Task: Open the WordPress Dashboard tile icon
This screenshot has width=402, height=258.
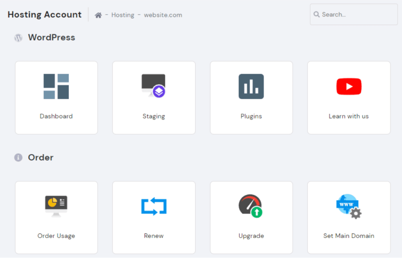Action: pos(56,87)
